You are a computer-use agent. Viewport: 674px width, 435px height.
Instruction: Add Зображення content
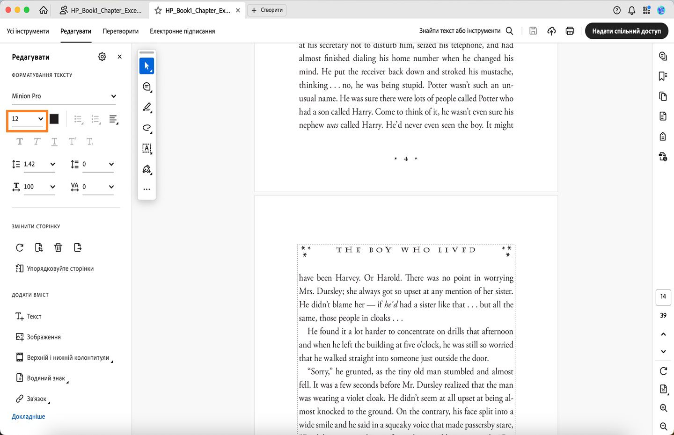click(38, 337)
